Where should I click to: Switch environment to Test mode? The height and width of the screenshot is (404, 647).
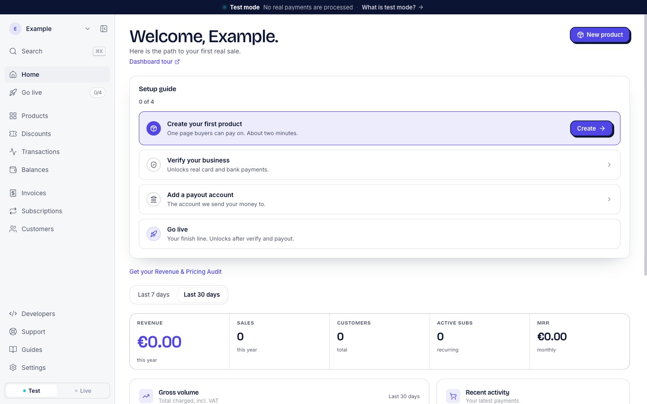31,391
